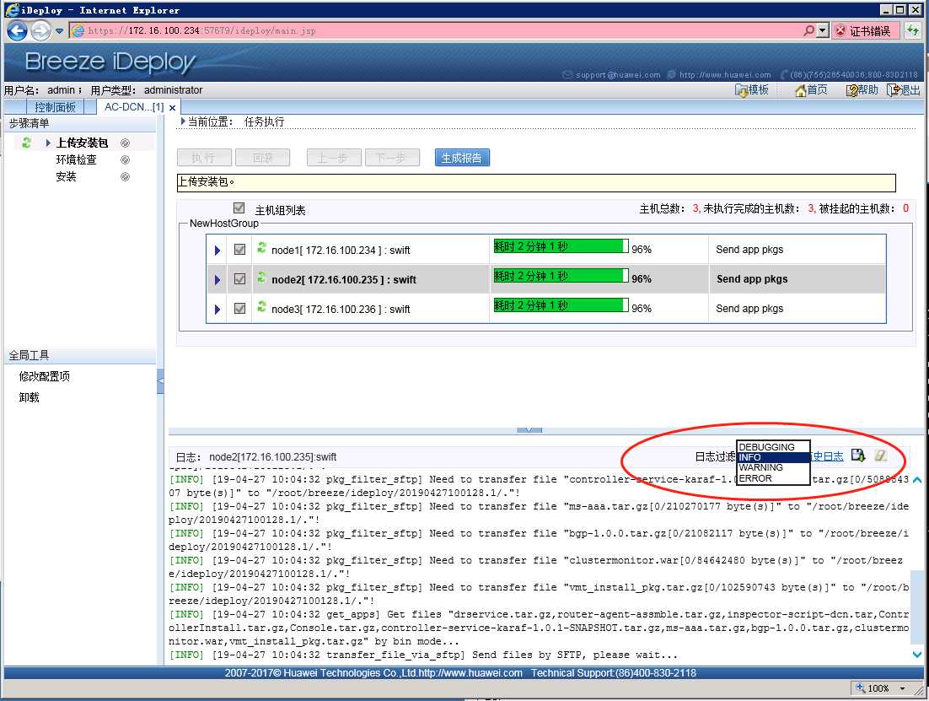Click 卸载 uninstall in global tools
This screenshot has width=929, height=701.
coord(29,397)
